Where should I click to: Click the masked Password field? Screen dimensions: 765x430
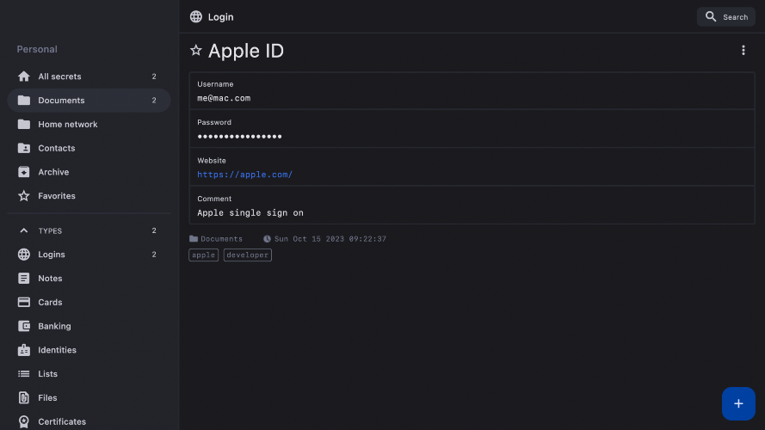pyautogui.click(x=472, y=129)
